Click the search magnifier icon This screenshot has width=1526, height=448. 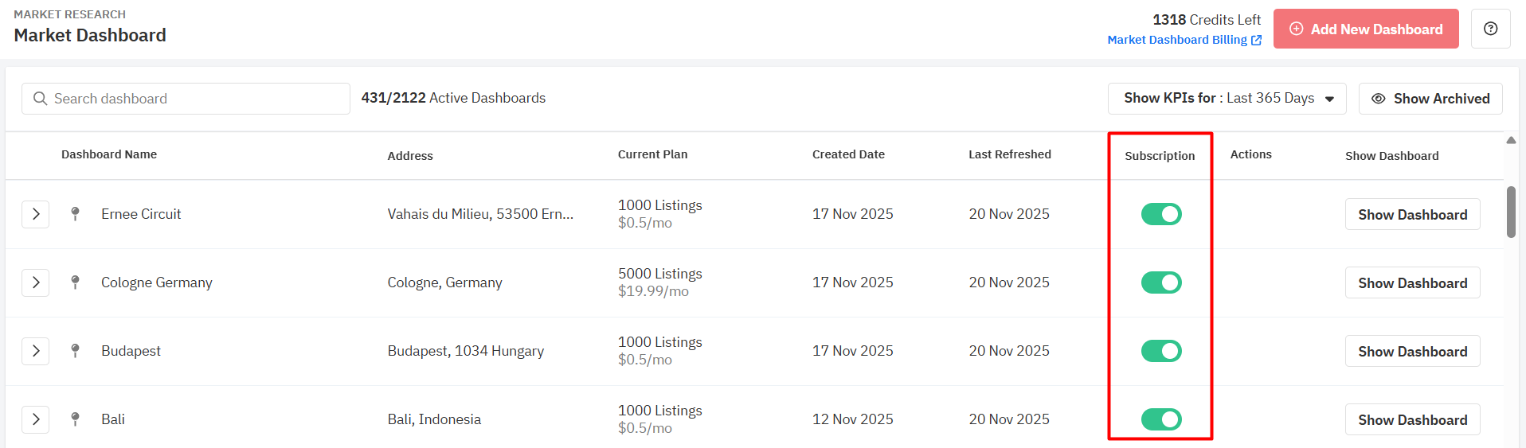pyautogui.click(x=40, y=99)
